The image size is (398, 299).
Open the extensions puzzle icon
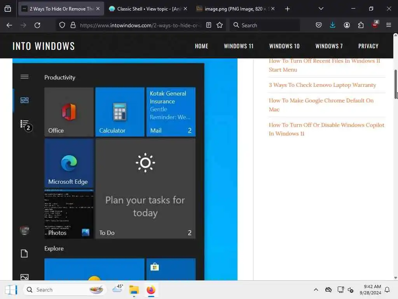click(361, 25)
